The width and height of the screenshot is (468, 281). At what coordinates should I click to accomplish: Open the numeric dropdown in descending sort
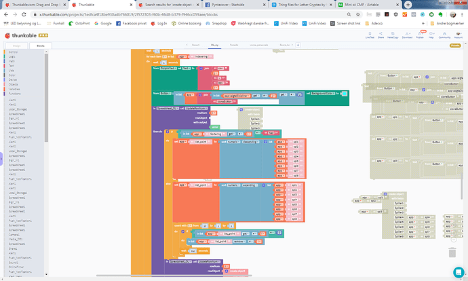coord(234,142)
